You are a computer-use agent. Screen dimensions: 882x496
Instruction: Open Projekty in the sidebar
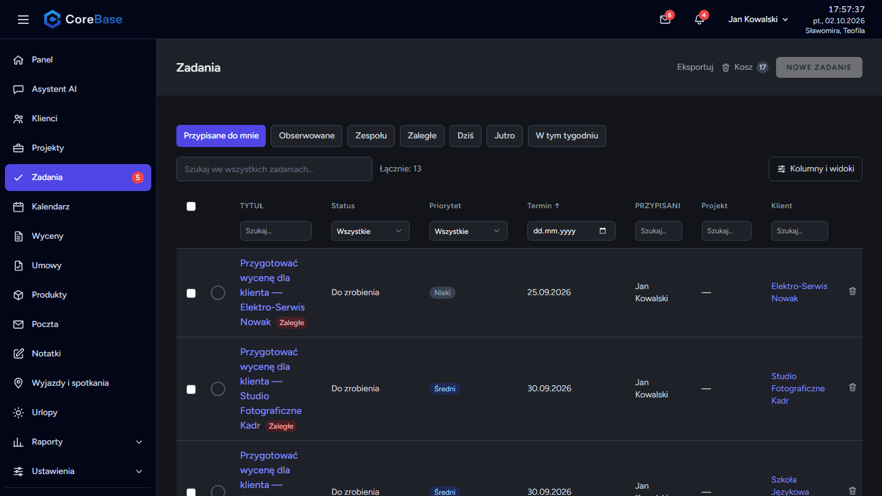[78, 148]
